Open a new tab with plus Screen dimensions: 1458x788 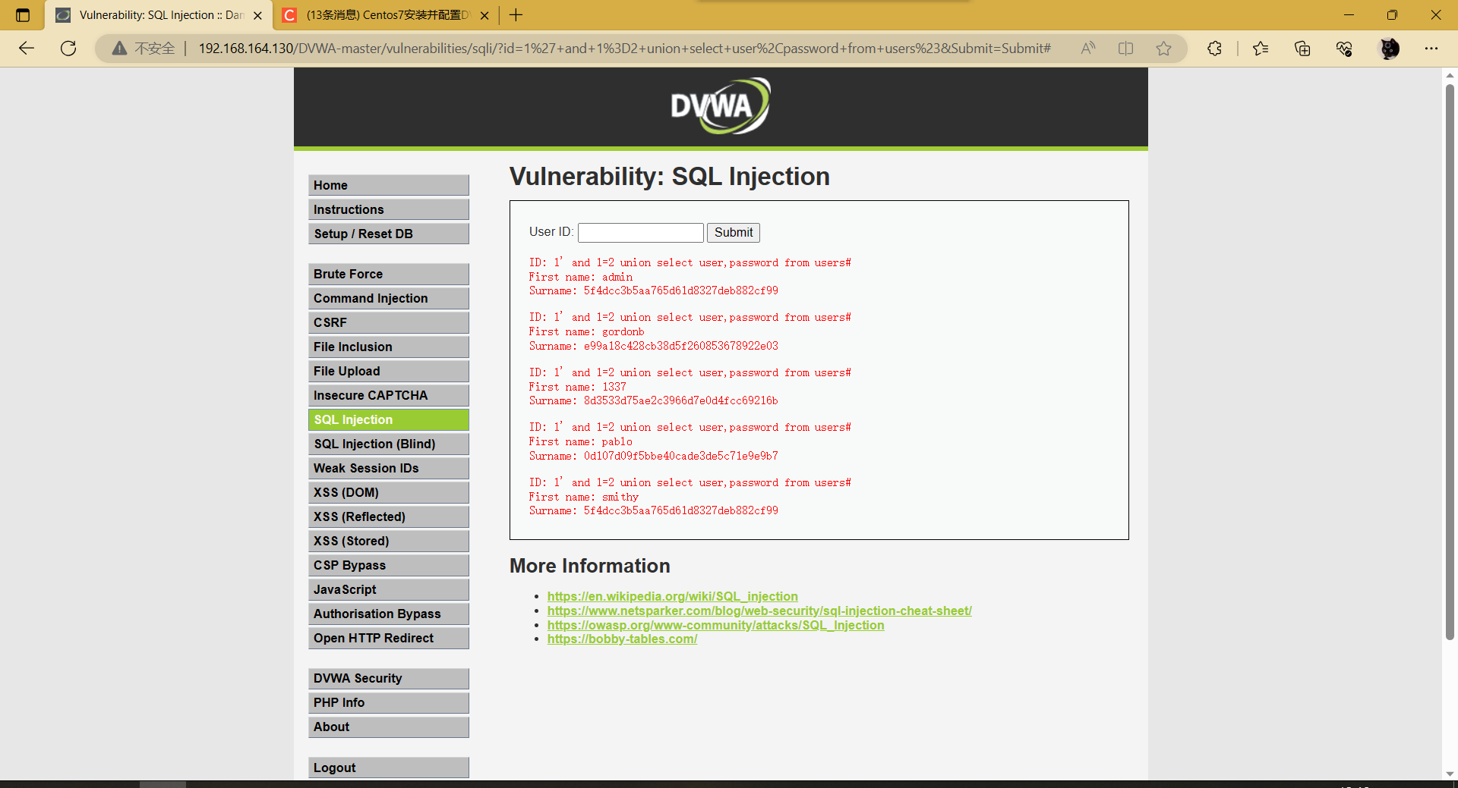click(x=516, y=15)
